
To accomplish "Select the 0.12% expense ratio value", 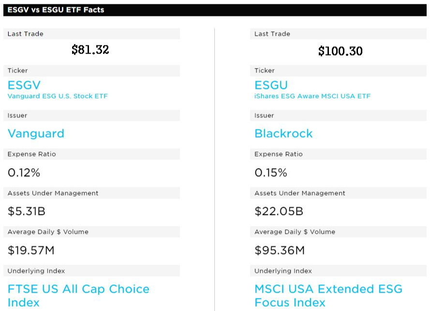I will click(x=24, y=172).
